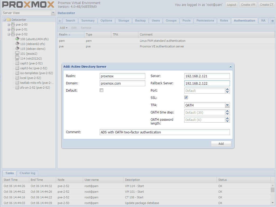The width and height of the screenshot is (276, 207).
Task: Select the Tasks tab
Action: click(9, 173)
